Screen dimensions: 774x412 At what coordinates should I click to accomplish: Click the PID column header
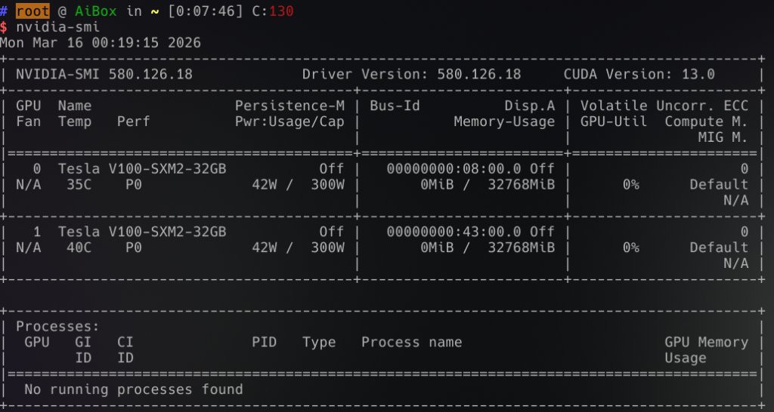click(x=264, y=343)
